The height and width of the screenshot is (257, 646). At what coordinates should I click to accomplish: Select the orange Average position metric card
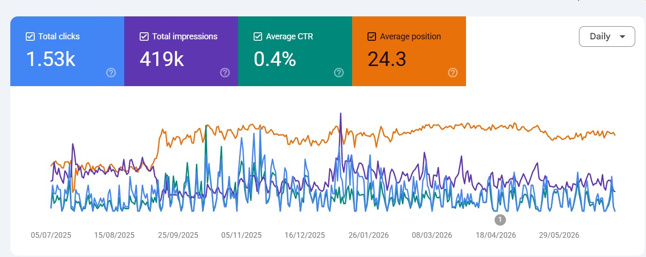pyautogui.click(x=409, y=51)
